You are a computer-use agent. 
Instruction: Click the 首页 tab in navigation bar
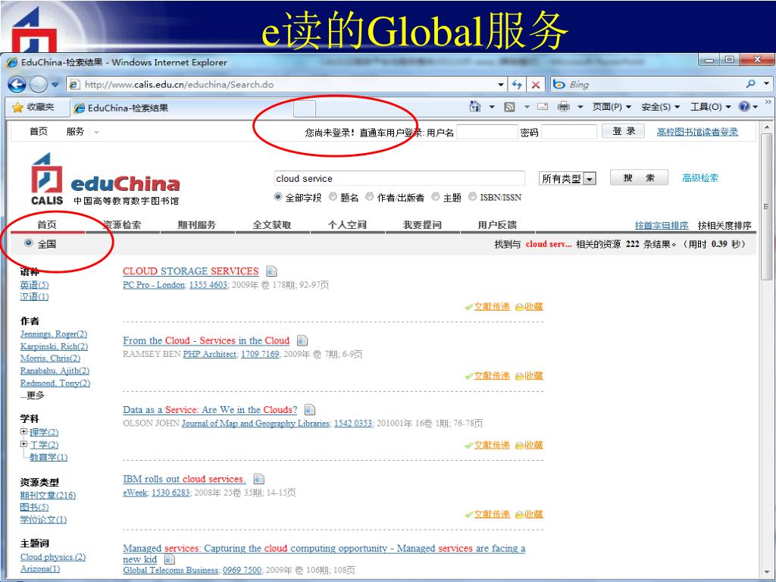pyautogui.click(x=47, y=225)
